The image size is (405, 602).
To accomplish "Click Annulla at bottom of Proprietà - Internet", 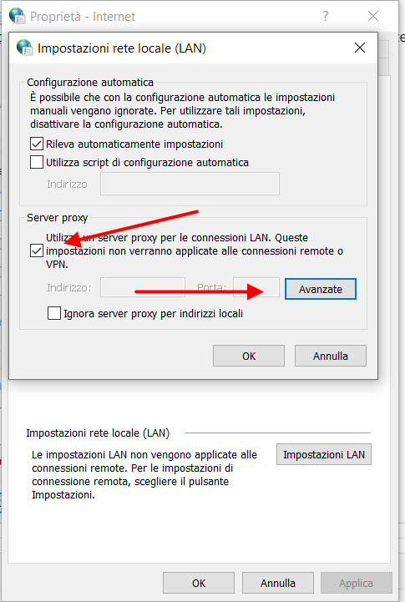I will [x=278, y=583].
